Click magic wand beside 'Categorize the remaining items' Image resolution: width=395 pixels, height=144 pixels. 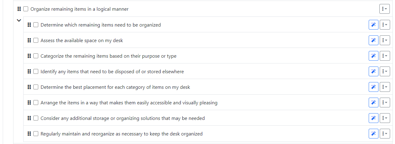click(x=373, y=56)
